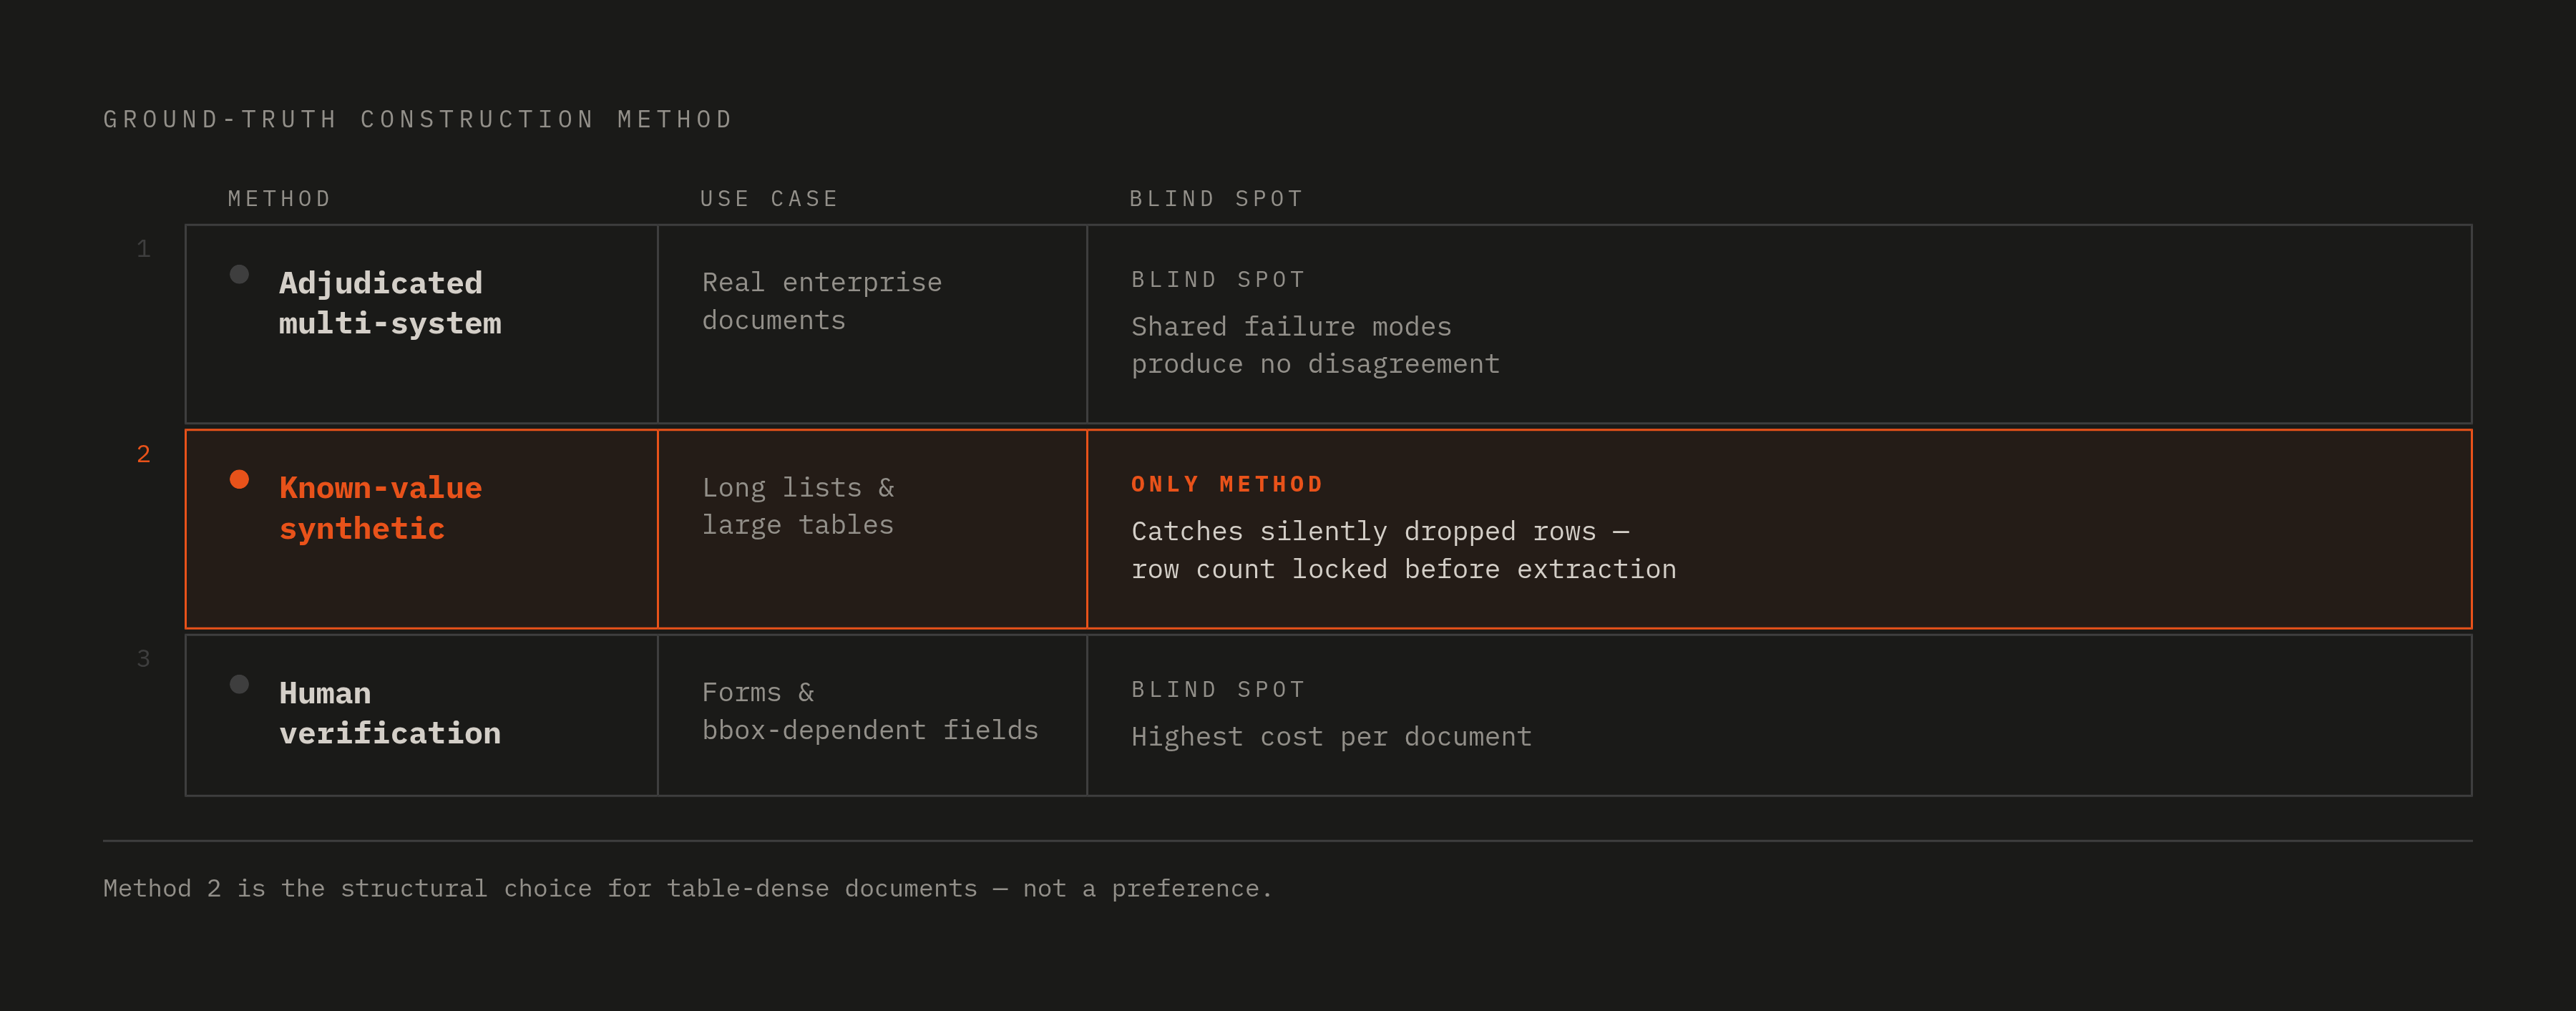The height and width of the screenshot is (1011, 2576).
Task: Click 'Shared failure modes produce no disagreement'
Action: coord(1315,345)
